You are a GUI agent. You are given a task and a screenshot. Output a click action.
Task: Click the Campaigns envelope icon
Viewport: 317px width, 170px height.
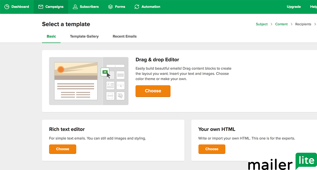(41, 7)
